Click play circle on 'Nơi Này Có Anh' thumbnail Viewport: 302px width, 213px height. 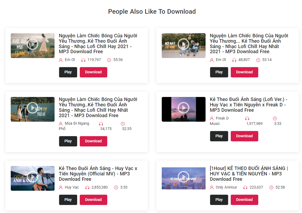pyautogui.click(x=184, y=44)
